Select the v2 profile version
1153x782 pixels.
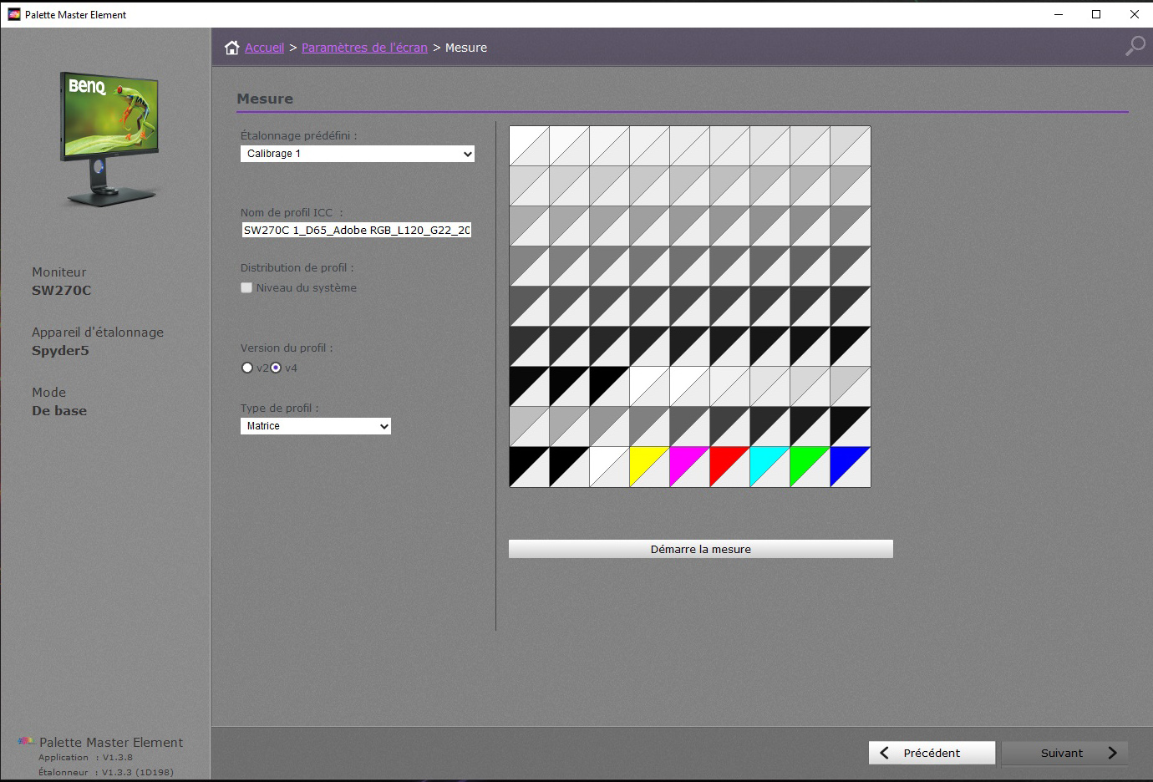tap(247, 368)
